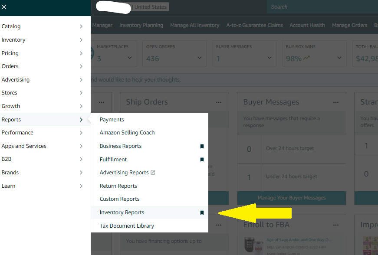
Task: Open Ship Orders card options menu
Action: 219,102
